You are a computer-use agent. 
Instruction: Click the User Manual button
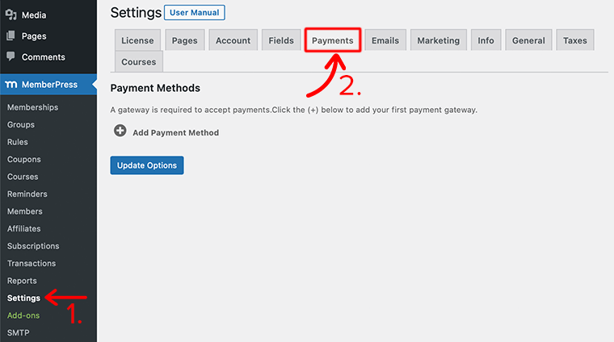194,13
